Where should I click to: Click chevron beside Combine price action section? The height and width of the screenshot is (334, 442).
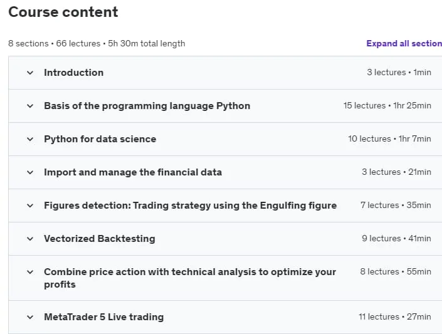(30, 272)
